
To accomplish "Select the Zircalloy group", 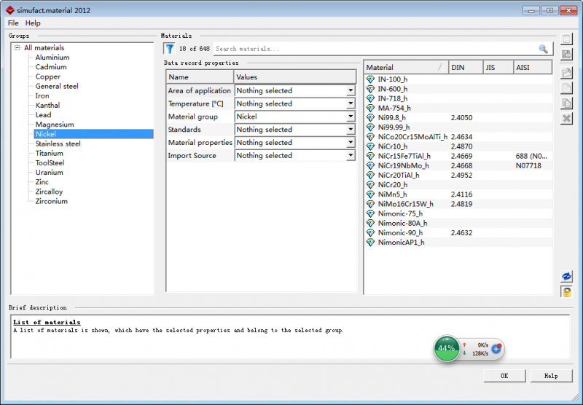I will (x=49, y=192).
